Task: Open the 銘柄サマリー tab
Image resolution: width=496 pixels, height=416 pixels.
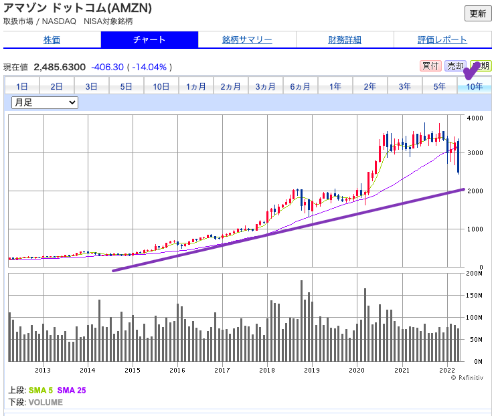Action: (x=247, y=40)
